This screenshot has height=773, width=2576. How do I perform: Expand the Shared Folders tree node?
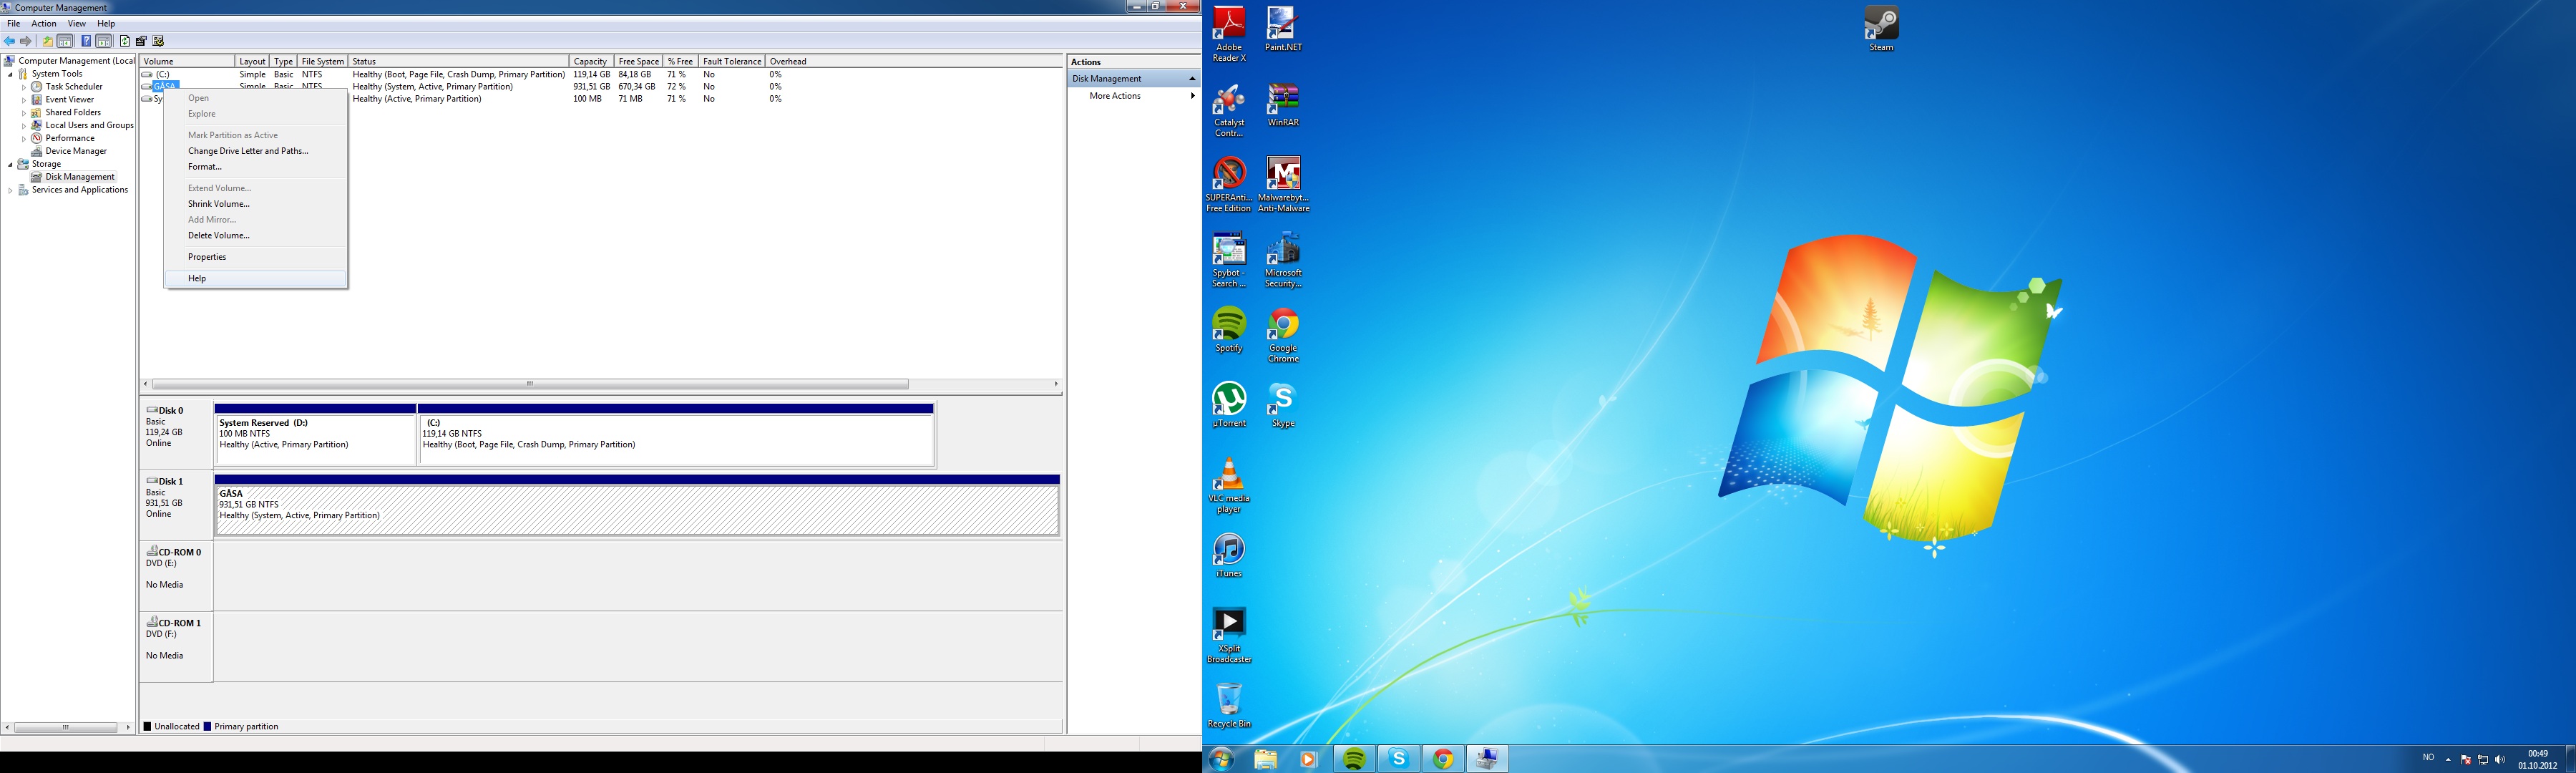click(x=24, y=113)
